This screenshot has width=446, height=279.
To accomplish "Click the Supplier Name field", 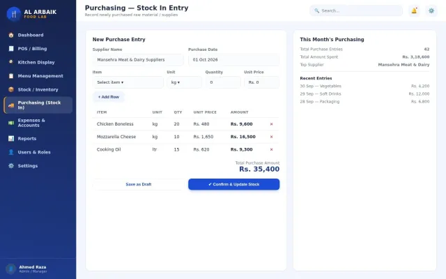I will click(x=138, y=60).
